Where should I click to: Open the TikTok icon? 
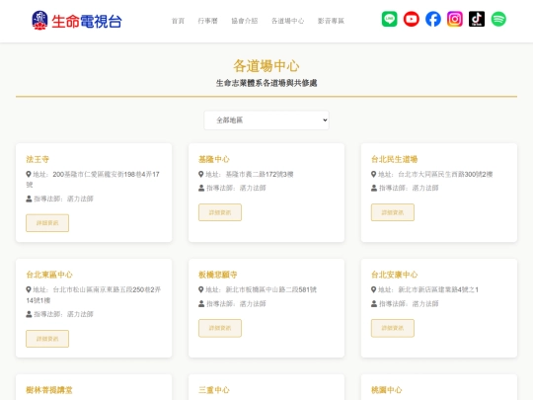click(477, 19)
